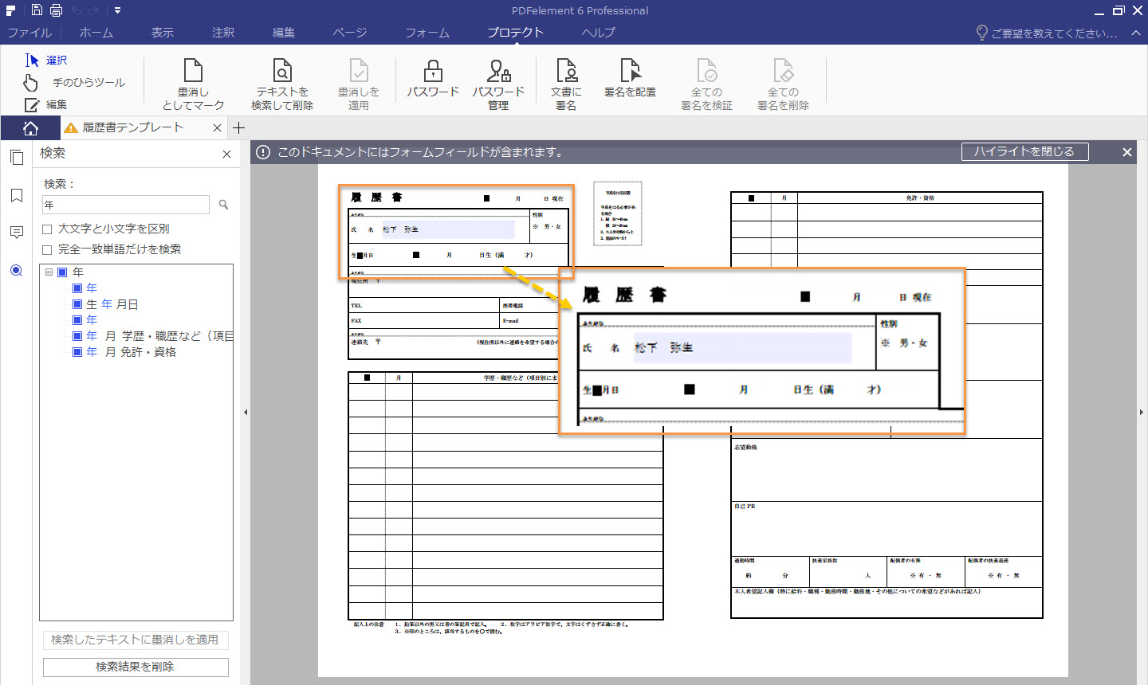The height and width of the screenshot is (685, 1148).
Task: Click the 氏名 form field 松下 弥生
Action: tap(449, 229)
